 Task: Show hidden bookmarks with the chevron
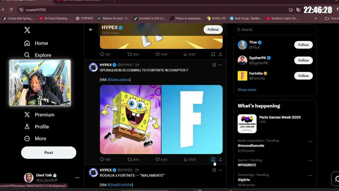click(x=315, y=18)
